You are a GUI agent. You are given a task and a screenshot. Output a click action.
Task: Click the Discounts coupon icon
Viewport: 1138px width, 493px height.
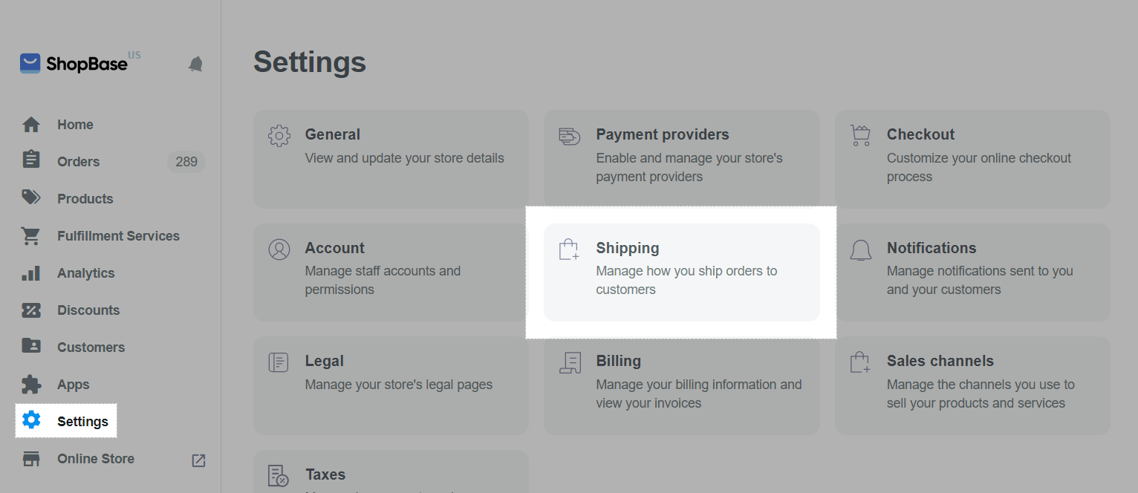click(31, 310)
